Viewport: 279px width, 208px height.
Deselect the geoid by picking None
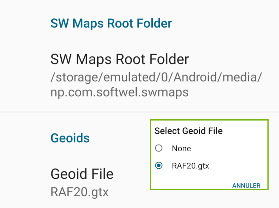[x=159, y=148]
